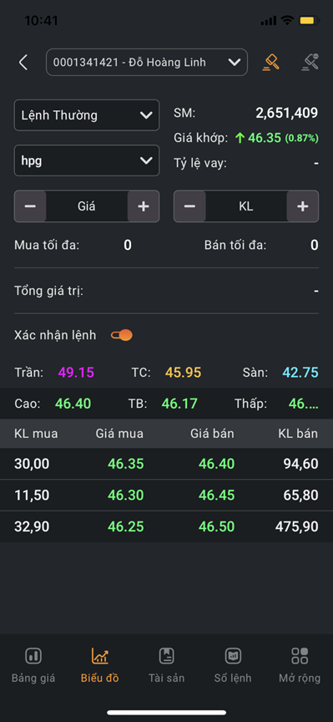Open Mở rộng grid icon
This screenshot has height=722, width=333.
(x=300, y=656)
